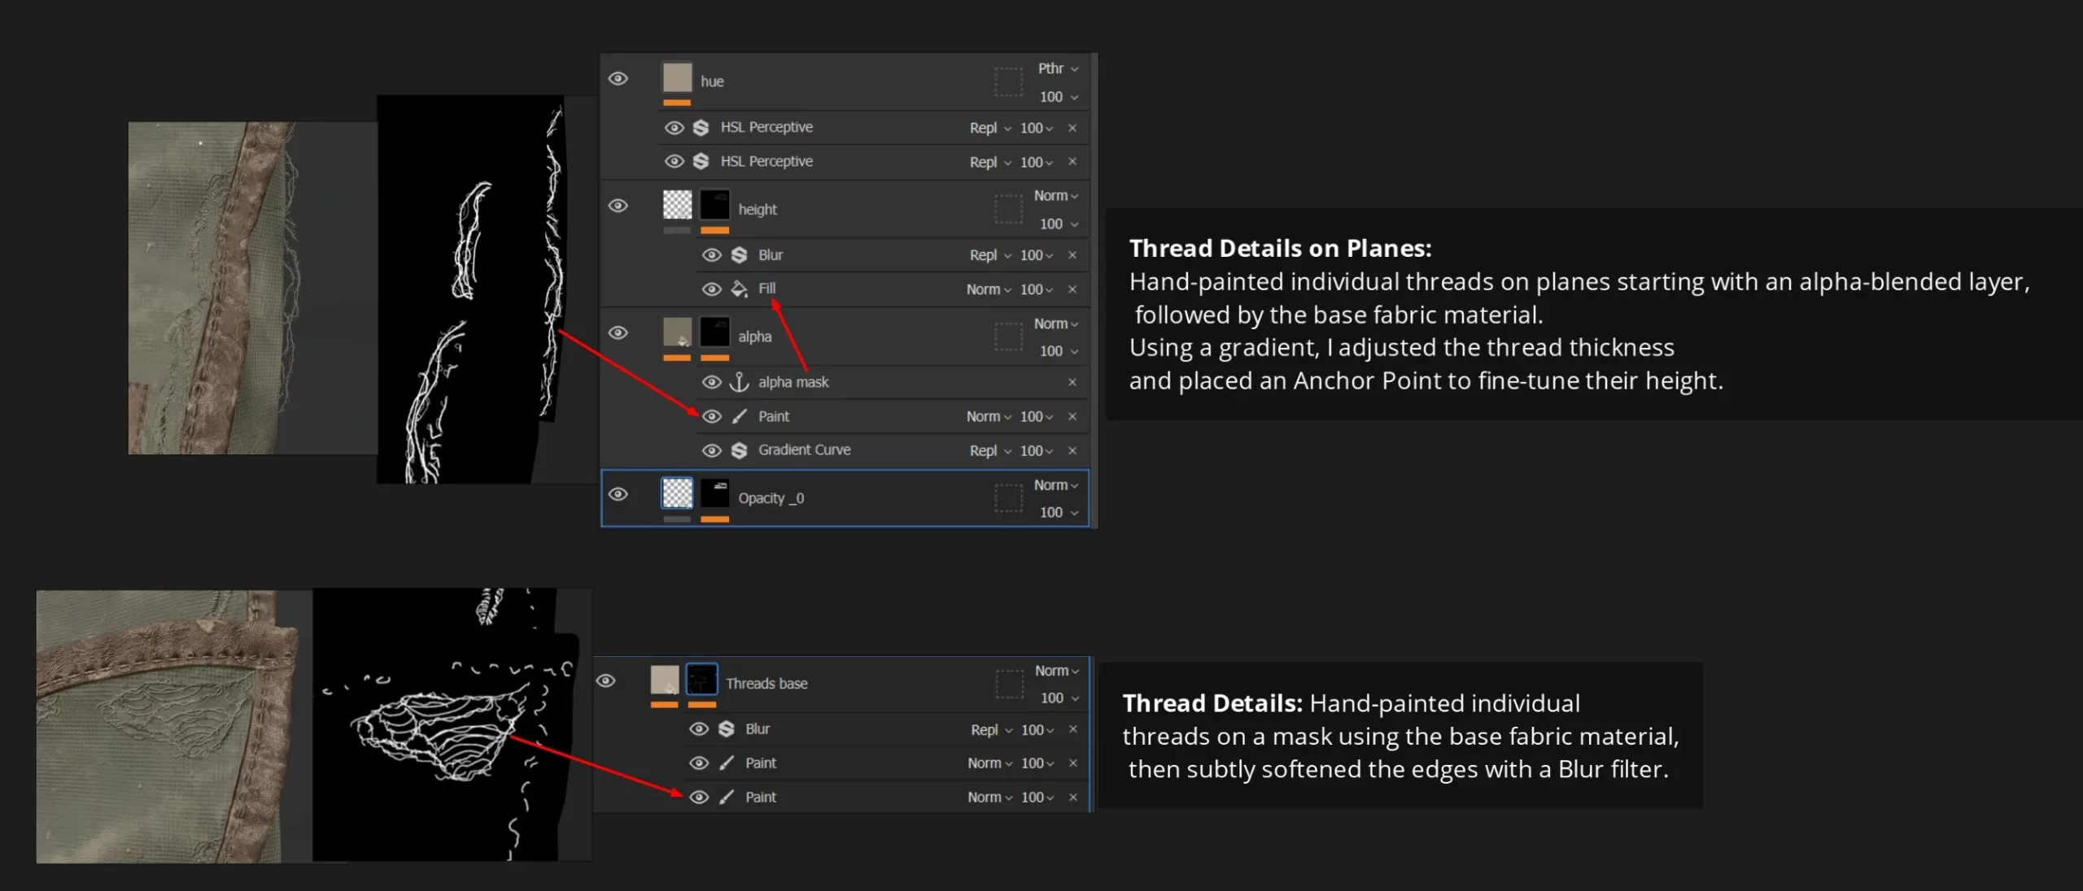Viewport: 2083px width, 891px height.
Task: Click the dashed channel box on hue layer
Action: pos(1008,82)
